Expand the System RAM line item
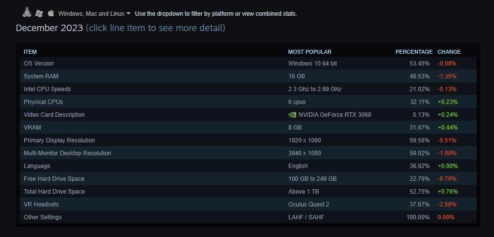 click(41, 76)
